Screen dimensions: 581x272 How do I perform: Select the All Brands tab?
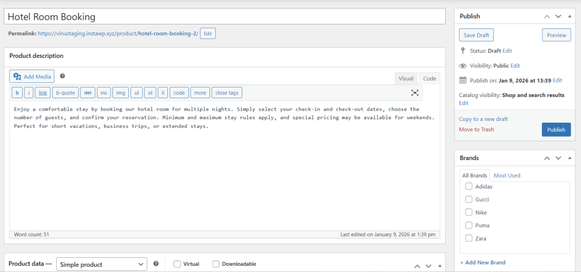point(475,175)
